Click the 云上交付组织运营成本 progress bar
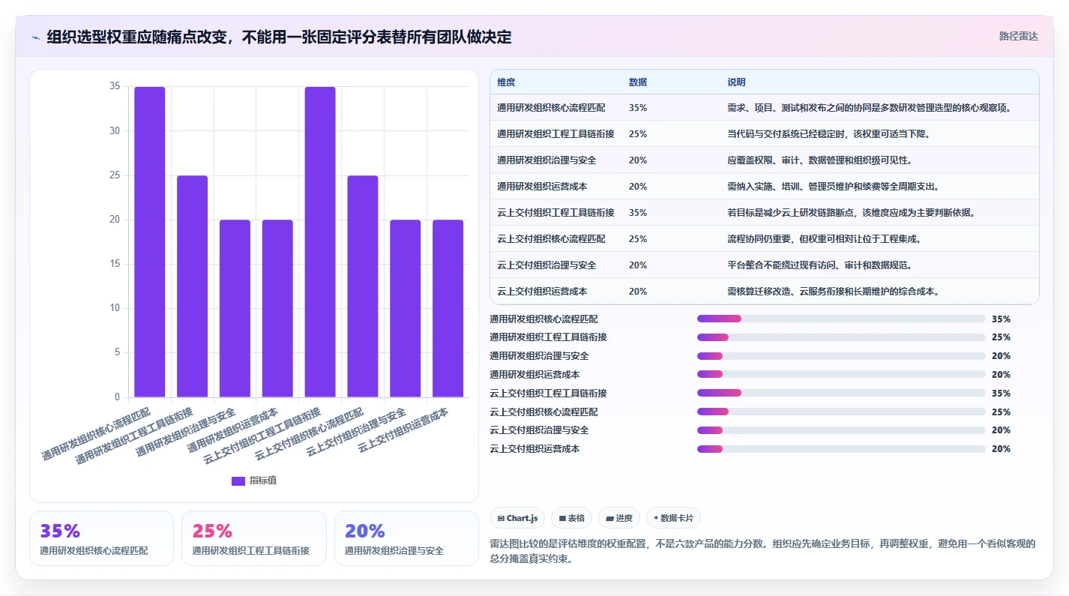Image resolution: width=1069 pixels, height=596 pixels. point(841,449)
